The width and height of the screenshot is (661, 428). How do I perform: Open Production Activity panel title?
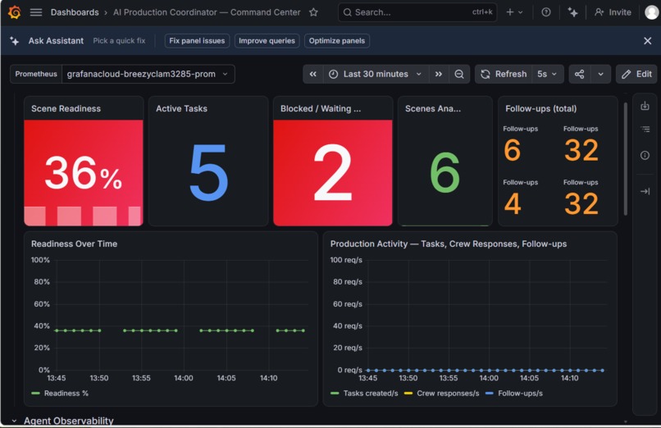449,244
